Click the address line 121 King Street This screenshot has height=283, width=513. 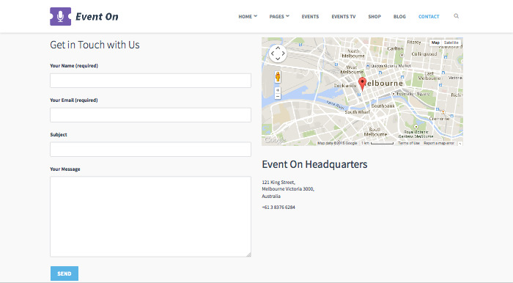(x=278, y=183)
